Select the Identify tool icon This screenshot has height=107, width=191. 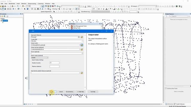27,9
